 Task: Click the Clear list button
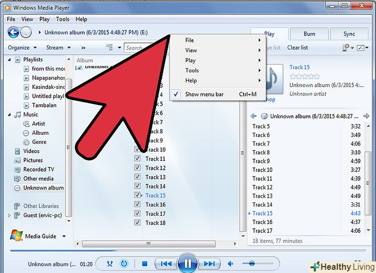[x=297, y=47]
